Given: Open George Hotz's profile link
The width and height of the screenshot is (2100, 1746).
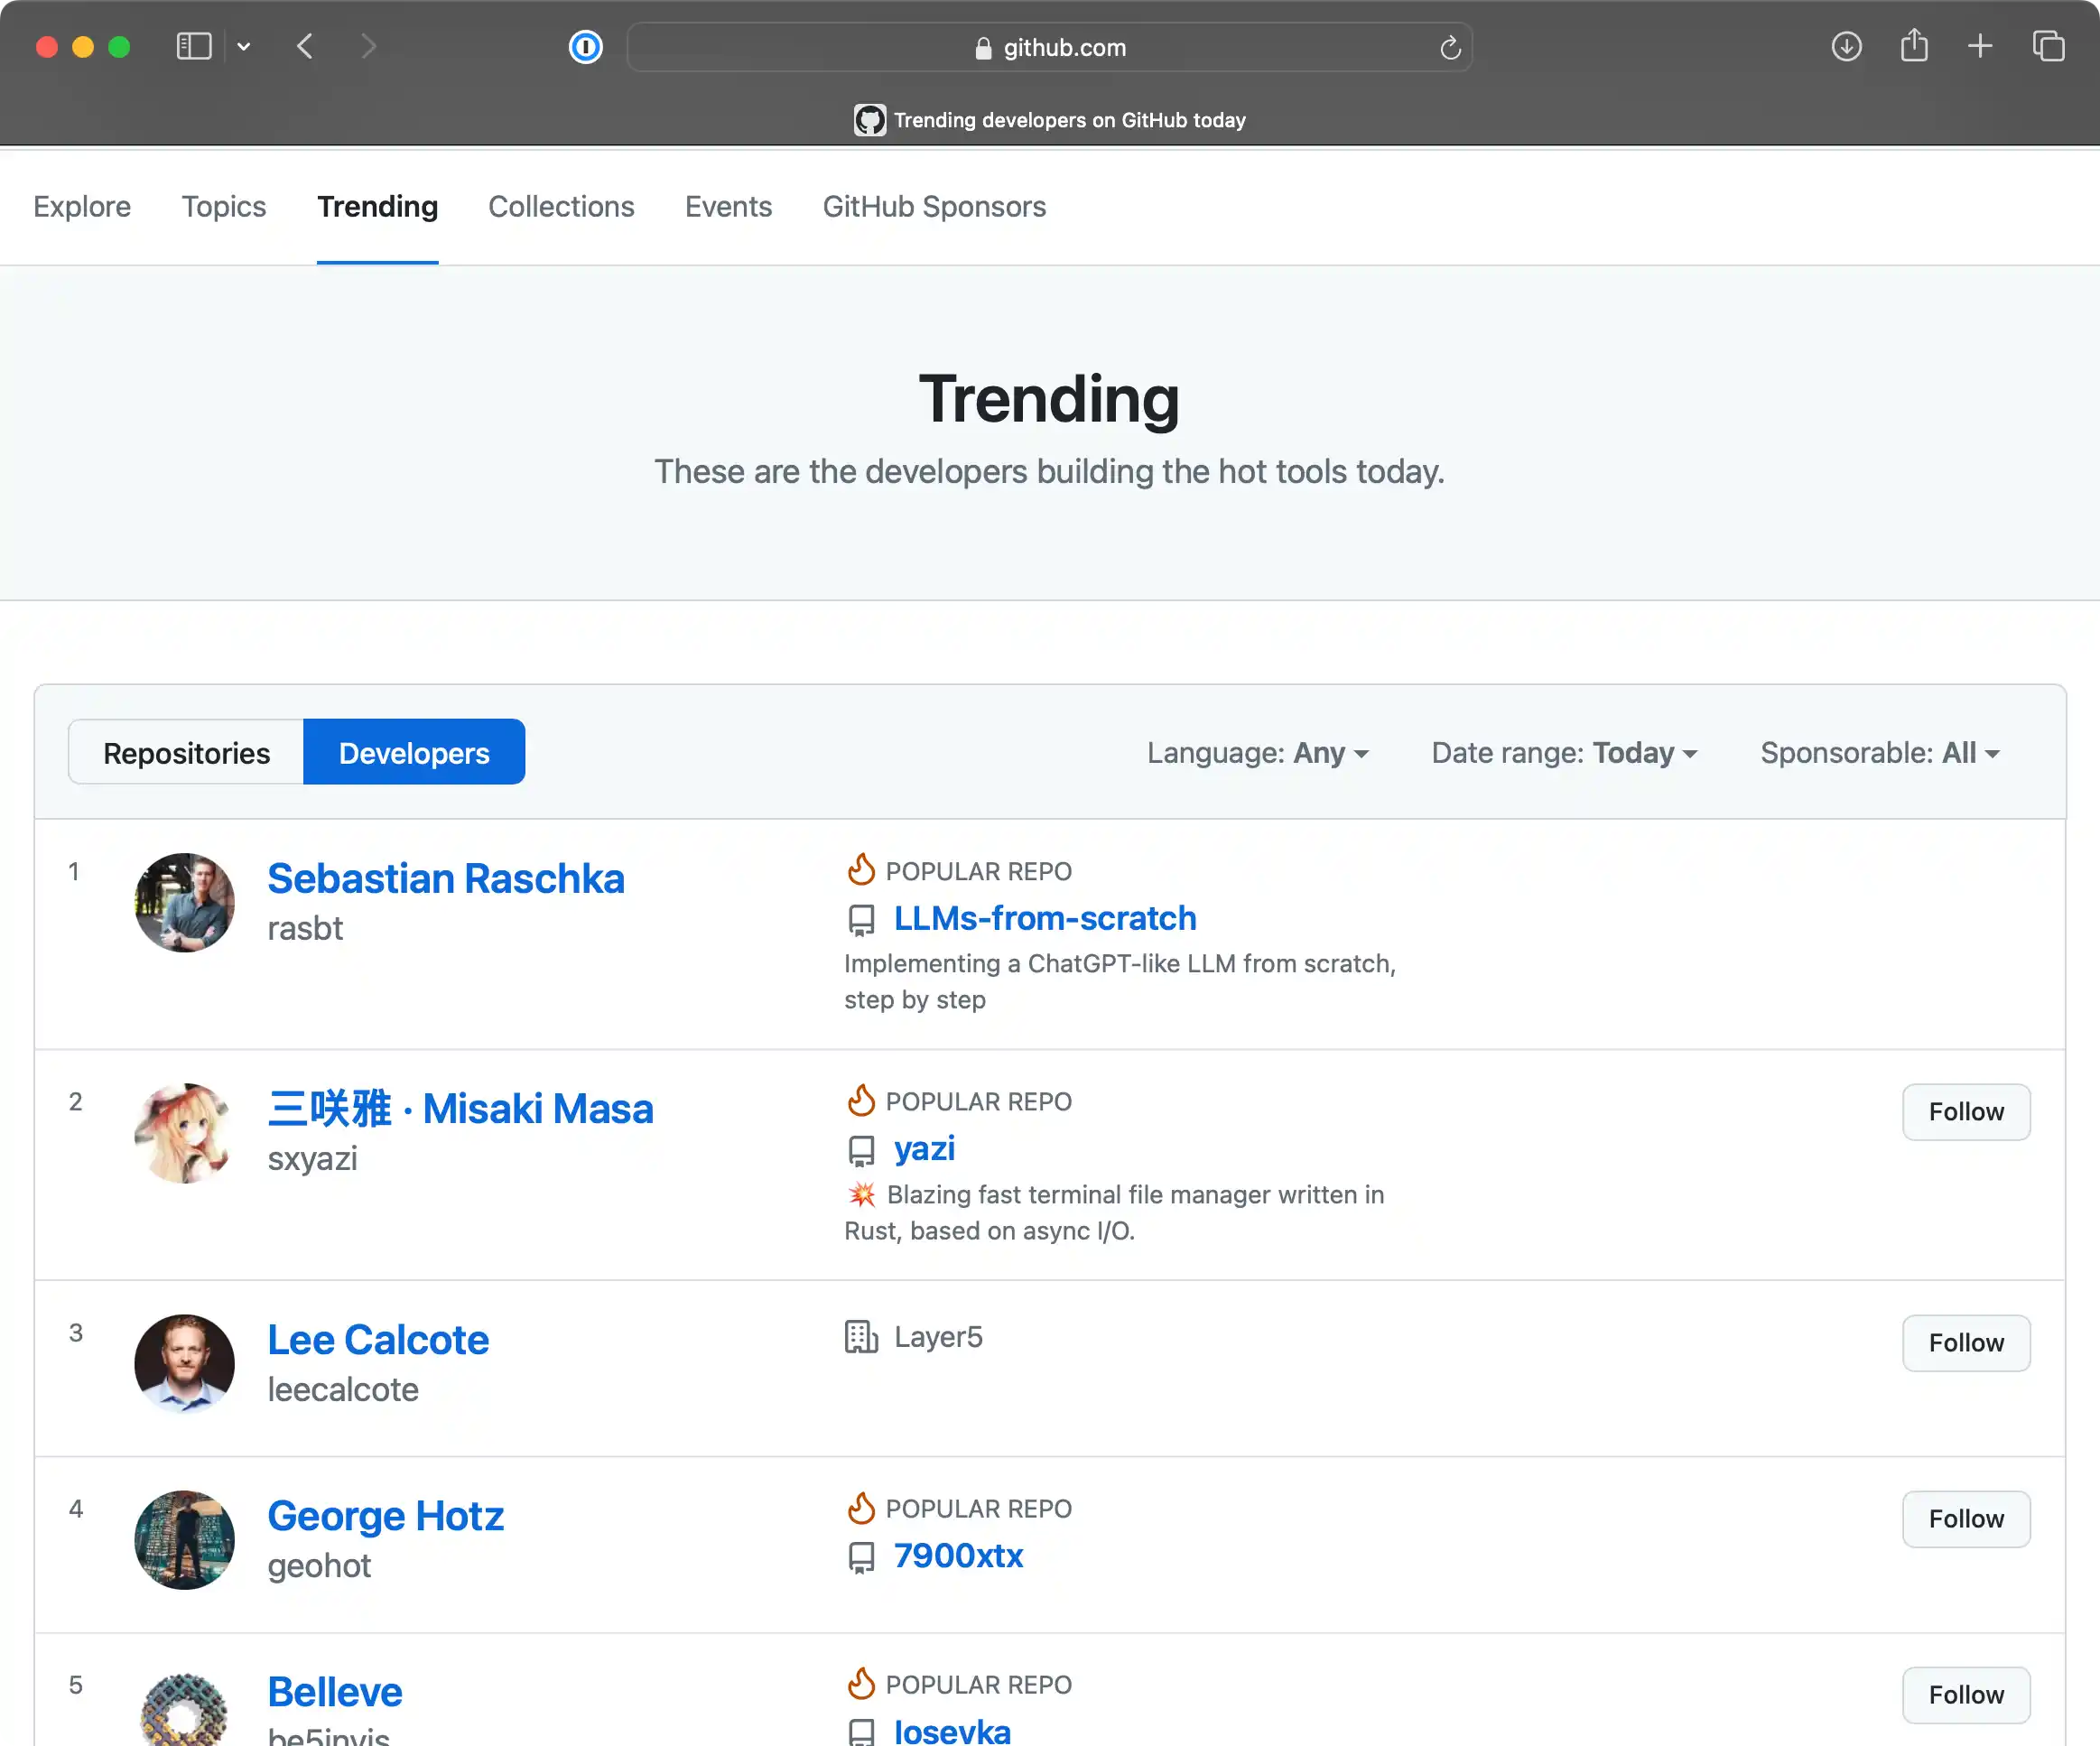Looking at the screenshot, I should pos(385,1515).
